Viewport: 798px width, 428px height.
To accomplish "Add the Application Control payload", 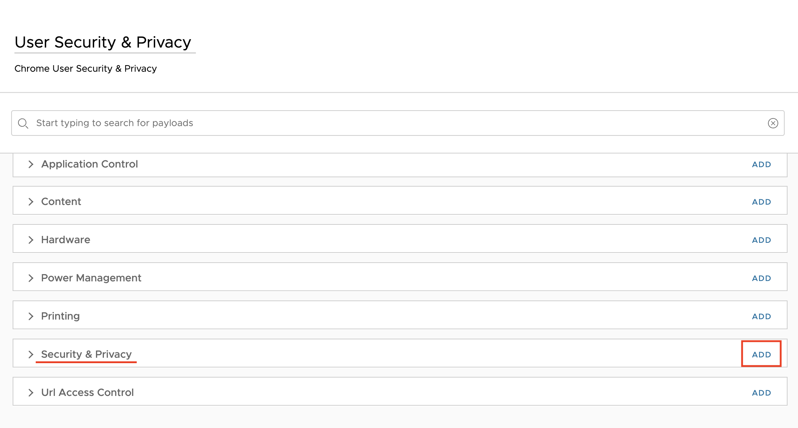I will point(761,165).
